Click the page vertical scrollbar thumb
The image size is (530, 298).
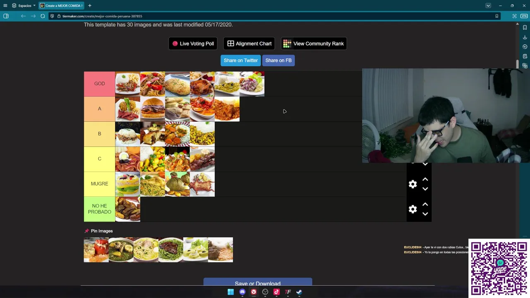[x=517, y=64]
